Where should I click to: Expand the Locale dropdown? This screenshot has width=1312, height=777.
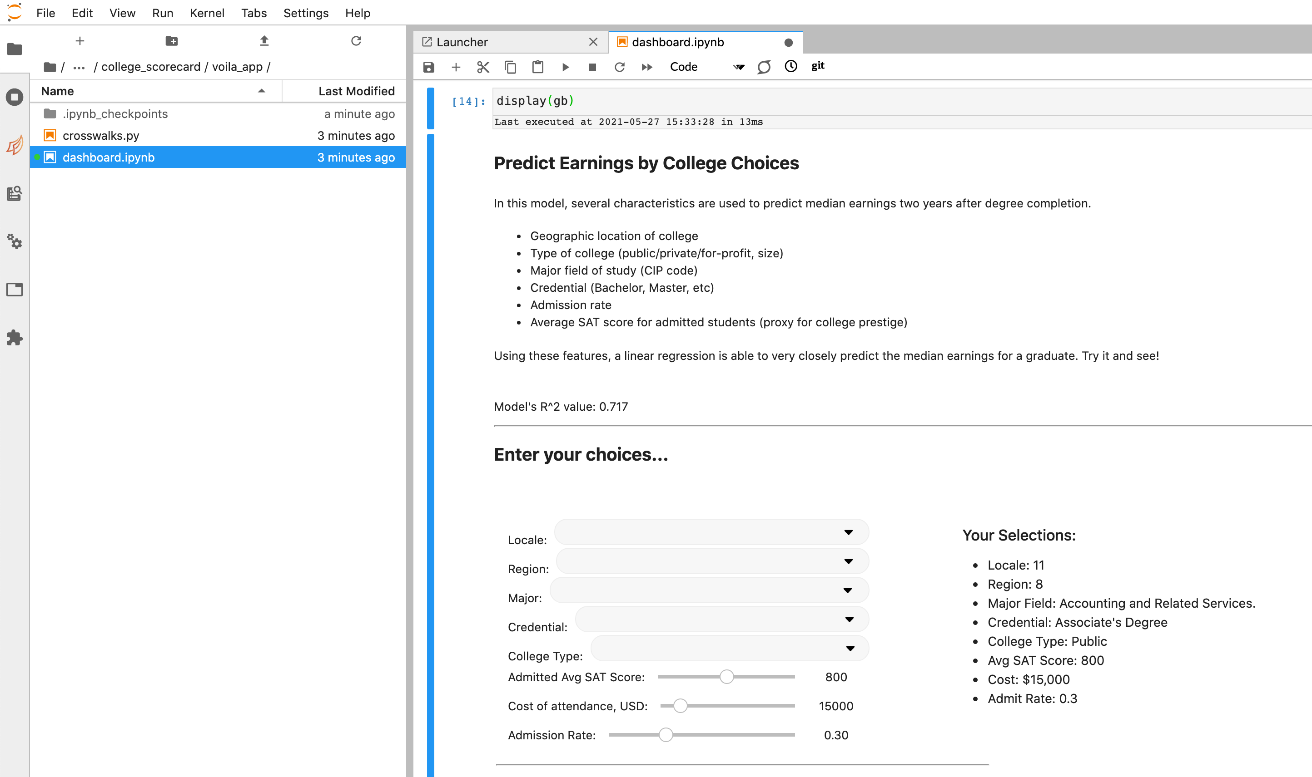[711, 532]
